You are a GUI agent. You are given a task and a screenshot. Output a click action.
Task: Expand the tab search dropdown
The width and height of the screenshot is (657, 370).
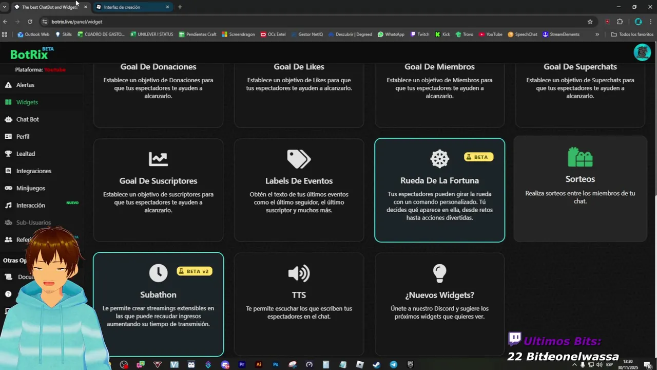pos(5,7)
